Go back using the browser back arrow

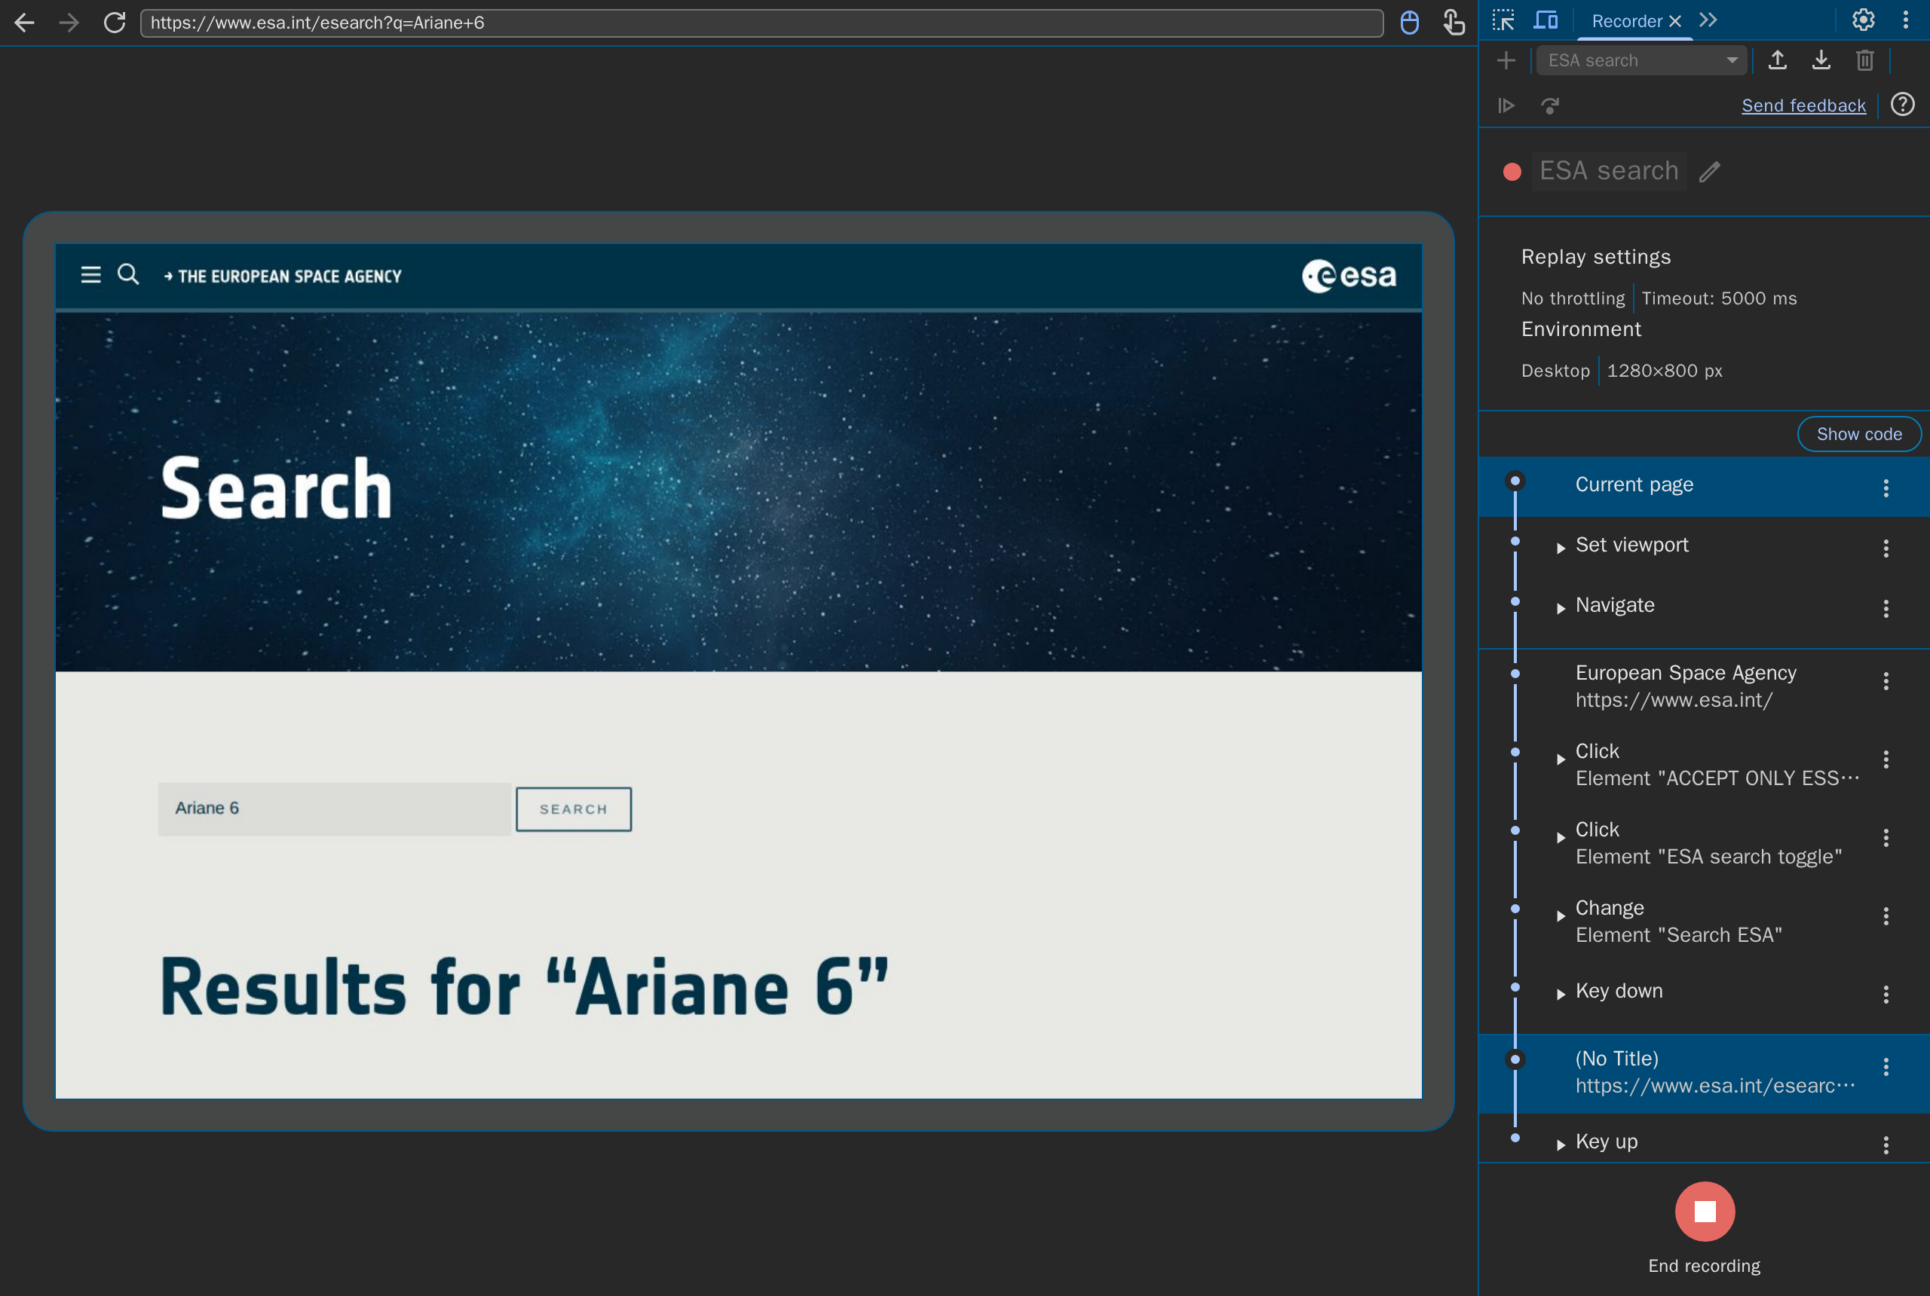point(24,23)
